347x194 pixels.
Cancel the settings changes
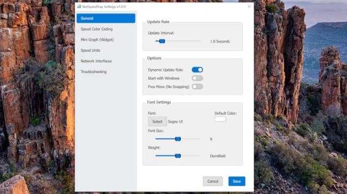212,181
